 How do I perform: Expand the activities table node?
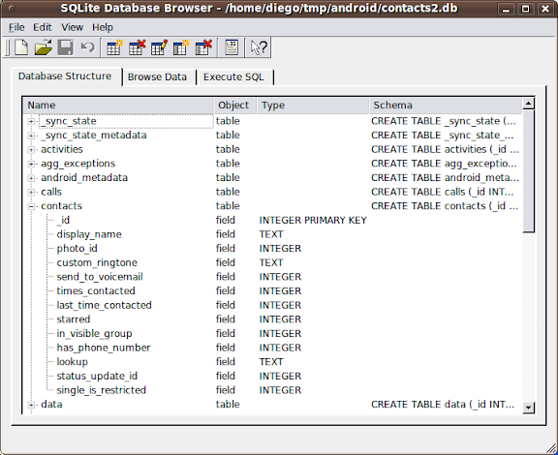[31, 150]
